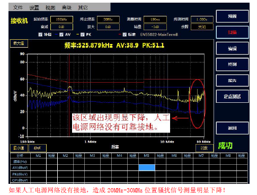The width and height of the screenshot is (257, 195).
Task: Click the 30MHz stop frequency field
Action: 108,19
